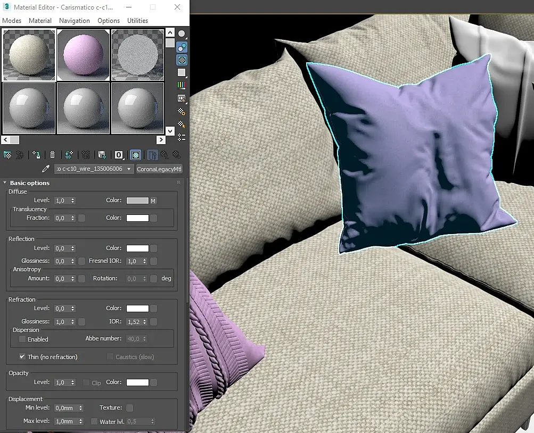This screenshot has width=534, height=433.
Task: Click Assign Material to Selection icon
Action: (x=36, y=155)
